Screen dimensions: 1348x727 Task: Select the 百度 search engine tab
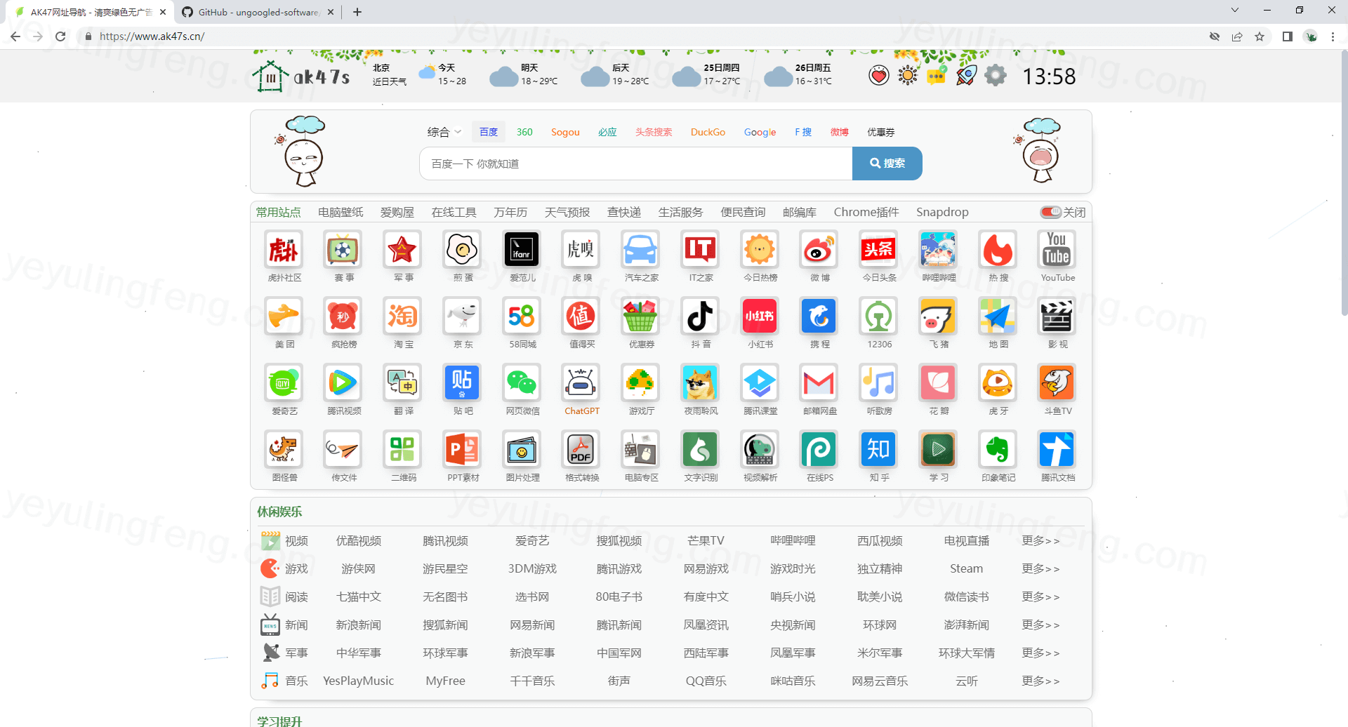(x=489, y=132)
